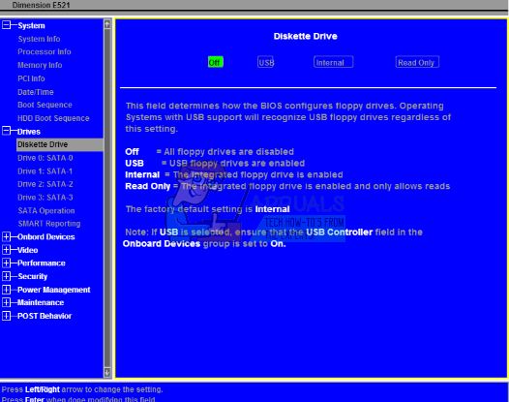Screen dimensions: 509x402
Task: Expand the Video group
Action: (x=6, y=250)
